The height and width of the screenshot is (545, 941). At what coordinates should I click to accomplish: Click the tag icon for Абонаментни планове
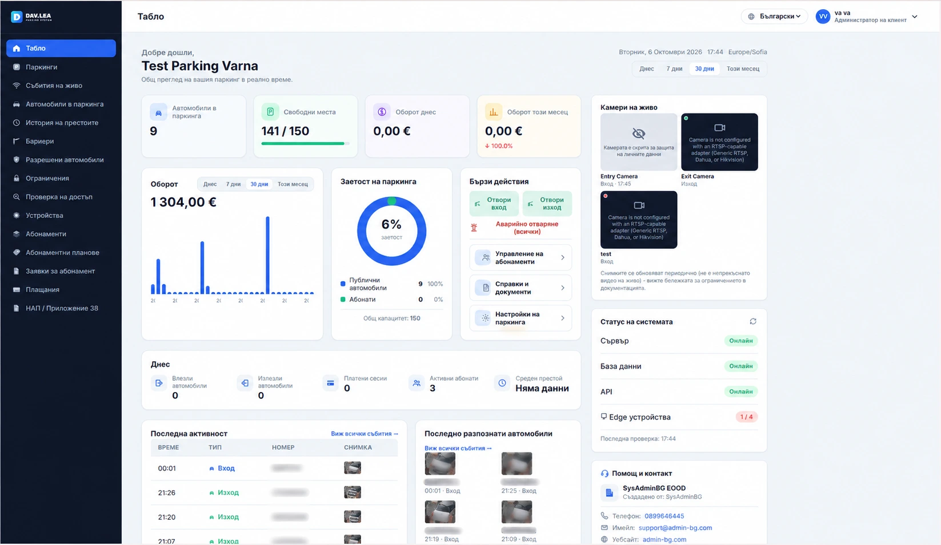coord(17,252)
